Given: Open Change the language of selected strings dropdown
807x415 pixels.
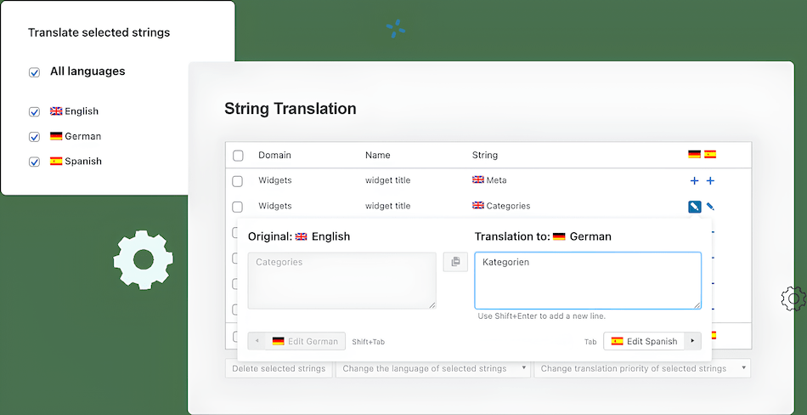Looking at the screenshot, I should tap(433, 368).
